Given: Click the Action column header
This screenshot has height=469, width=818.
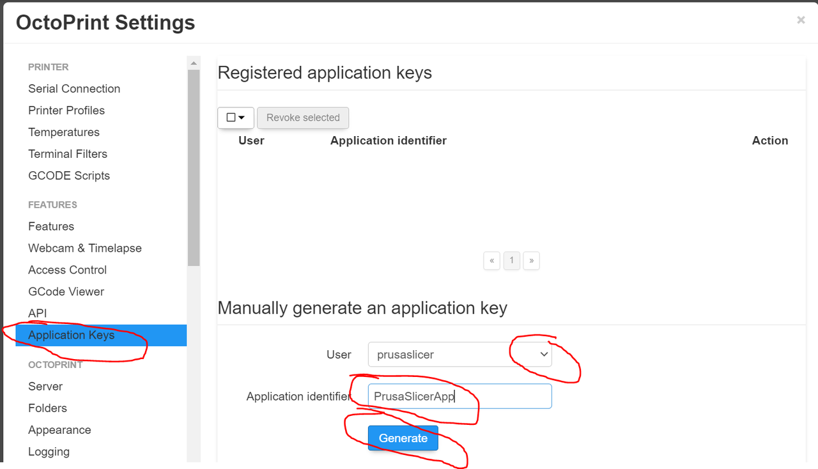Looking at the screenshot, I should click(770, 141).
